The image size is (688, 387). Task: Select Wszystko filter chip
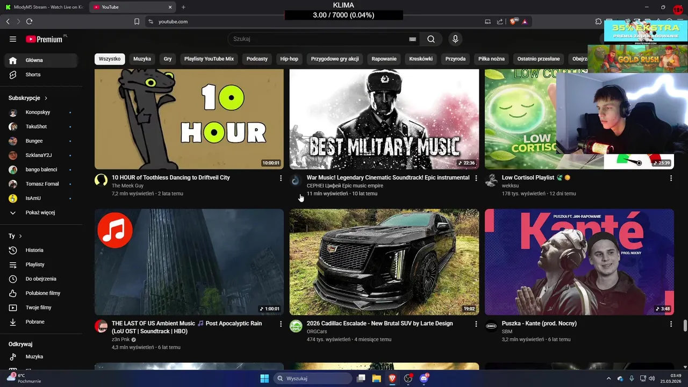[x=110, y=59]
